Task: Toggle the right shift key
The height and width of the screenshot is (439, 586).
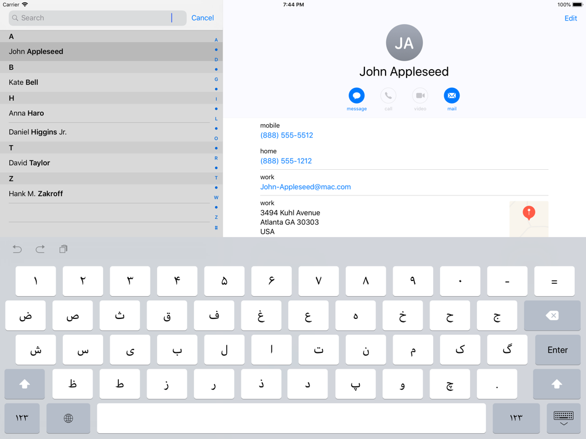Action: pyautogui.click(x=556, y=384)
